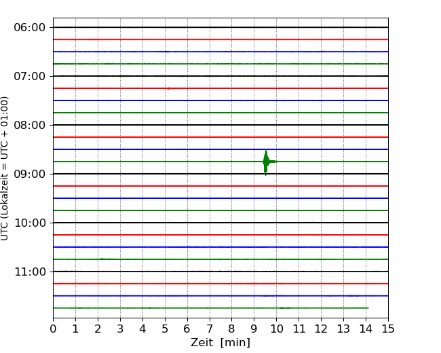The image size is (441, 353).
Task: Click the end of the last green trace
Action: (368, 308)
